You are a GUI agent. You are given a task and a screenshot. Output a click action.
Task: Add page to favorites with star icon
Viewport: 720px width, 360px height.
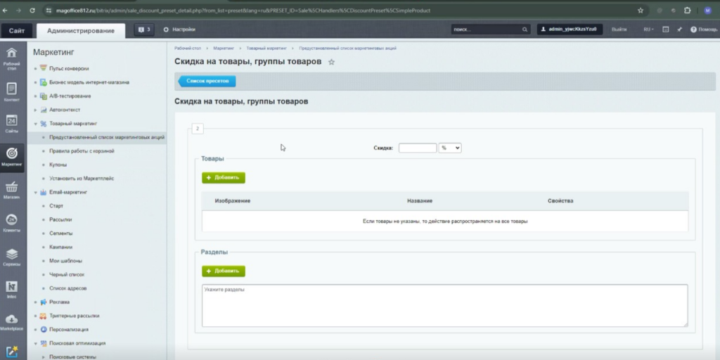pyautogui.click(x=332, y=63)
